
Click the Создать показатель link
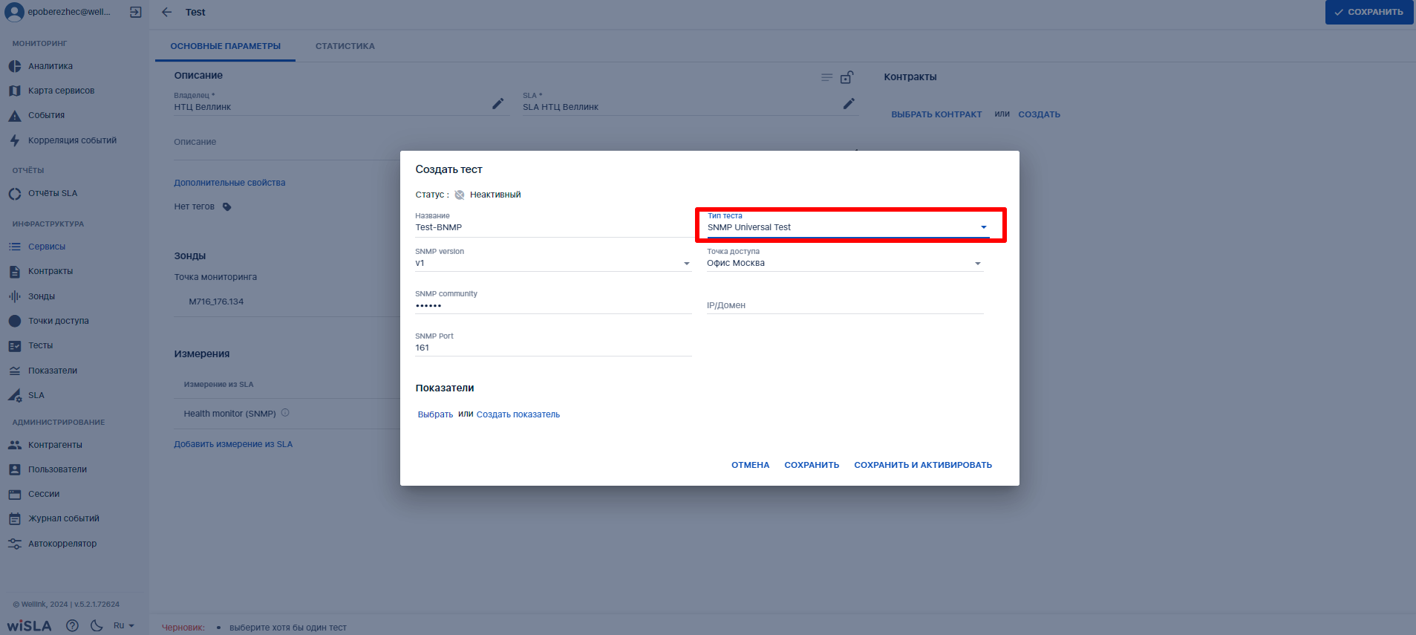tap(518, 414)
